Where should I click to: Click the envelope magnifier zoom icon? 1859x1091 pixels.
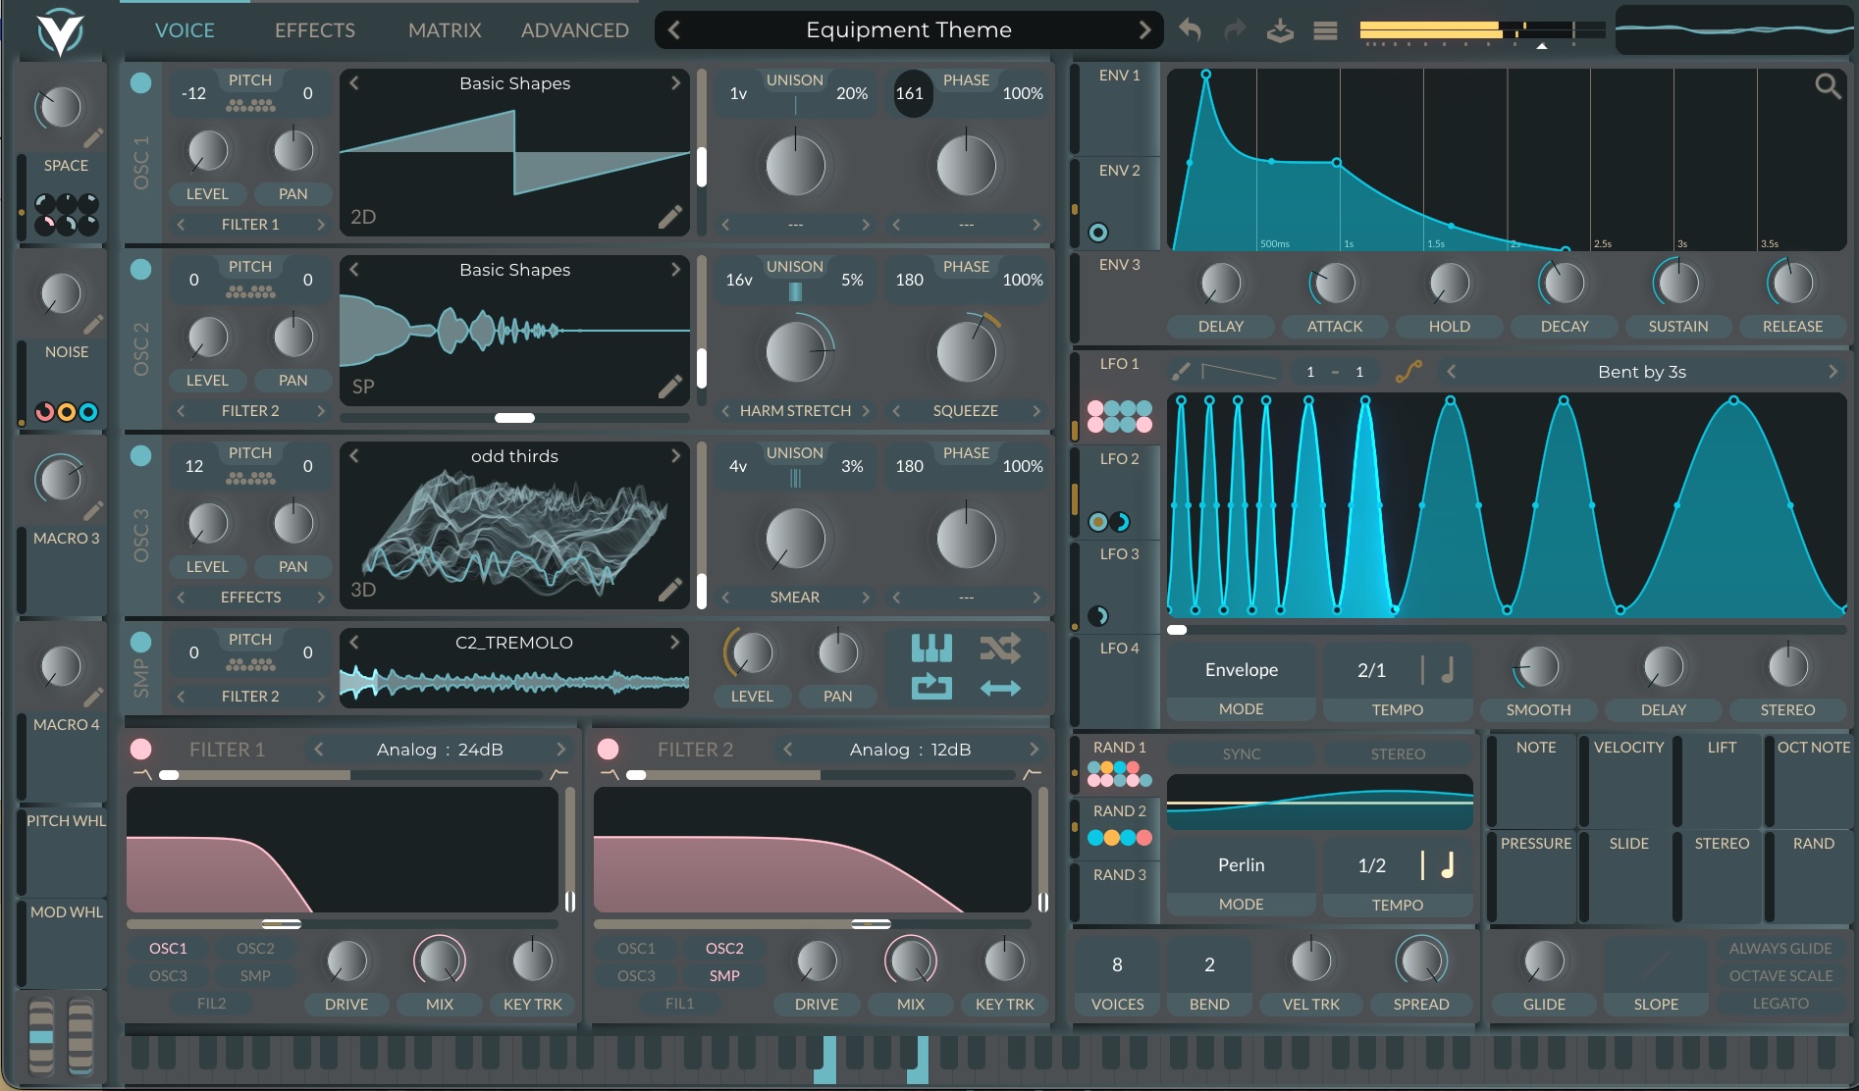1827,86
